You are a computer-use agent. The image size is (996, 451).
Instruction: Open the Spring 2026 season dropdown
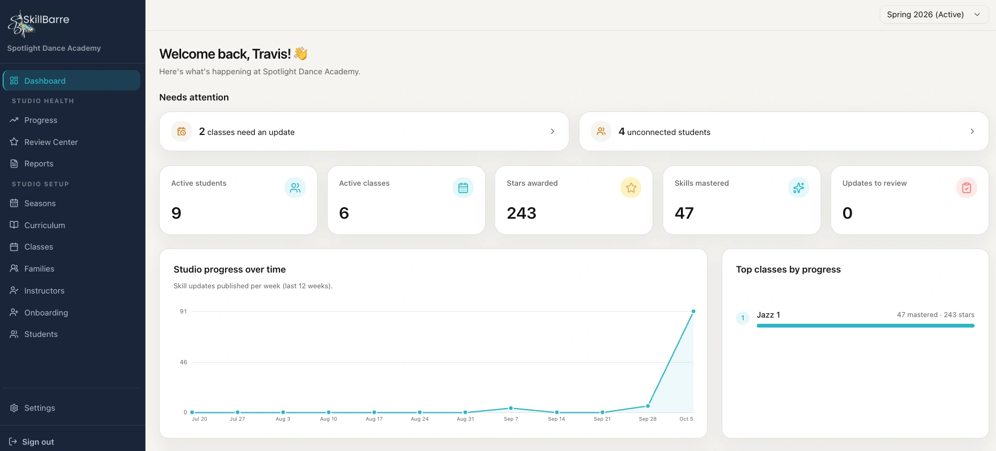pyautogui.click(x=934, y=15)
